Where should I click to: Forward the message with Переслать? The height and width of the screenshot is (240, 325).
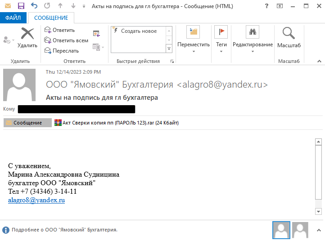pos(62,51)
